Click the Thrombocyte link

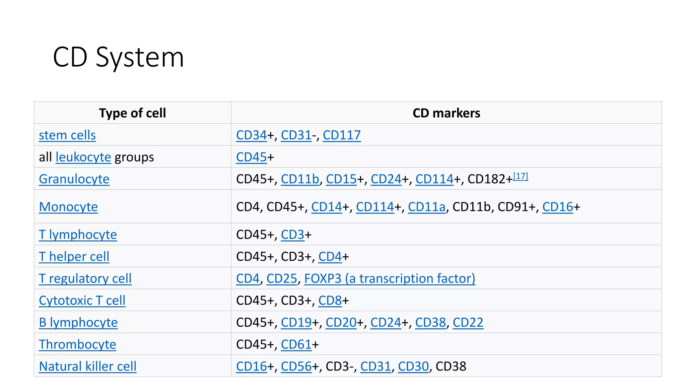point(77,344)
